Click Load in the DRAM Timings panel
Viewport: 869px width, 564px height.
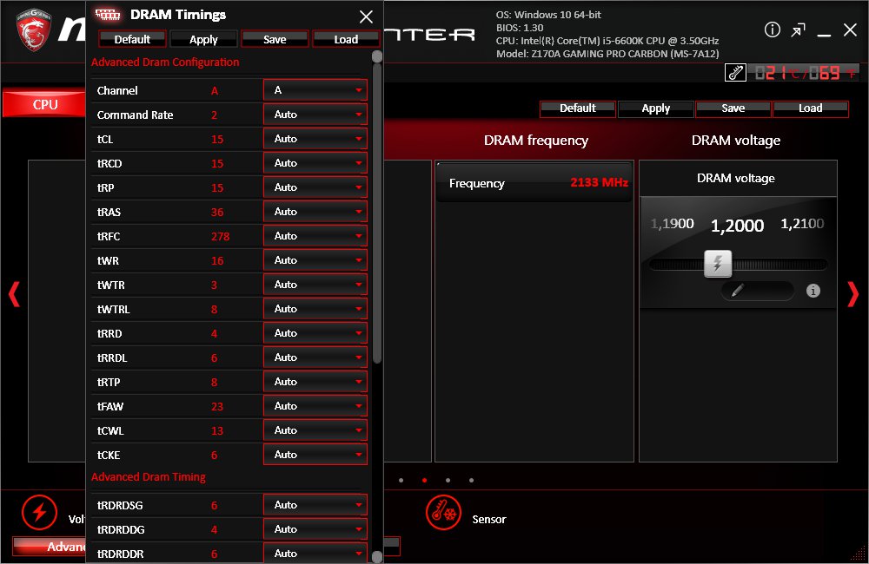(x=346, y=39)
